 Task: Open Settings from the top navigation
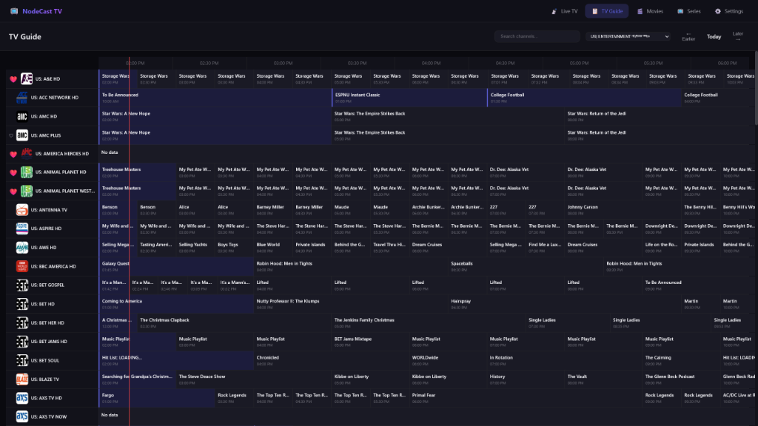[729, 11]
